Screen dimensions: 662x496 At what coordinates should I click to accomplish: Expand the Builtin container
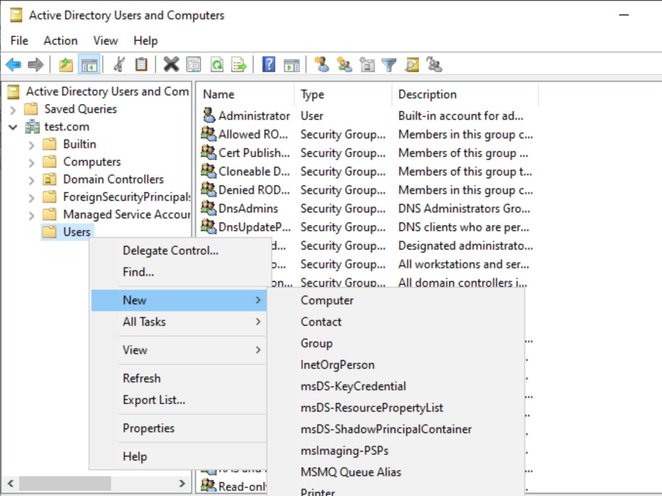coord(32,145)
